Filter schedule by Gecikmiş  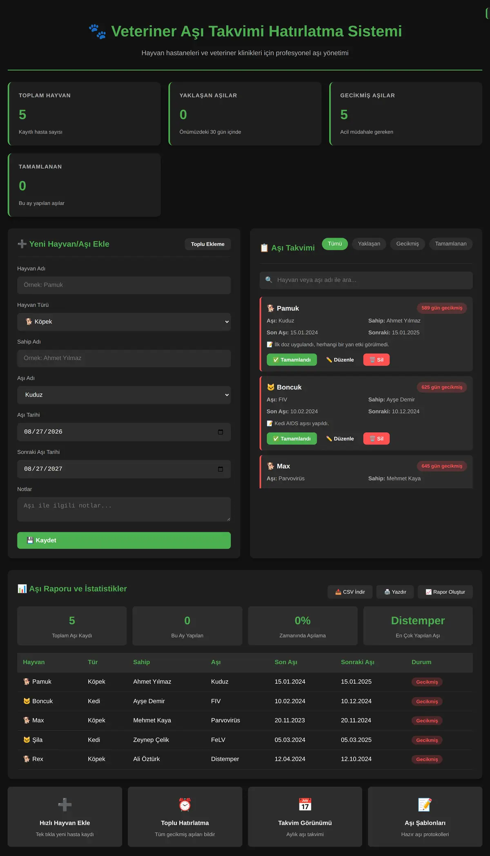pyautogui.click(x=408, y=244)
